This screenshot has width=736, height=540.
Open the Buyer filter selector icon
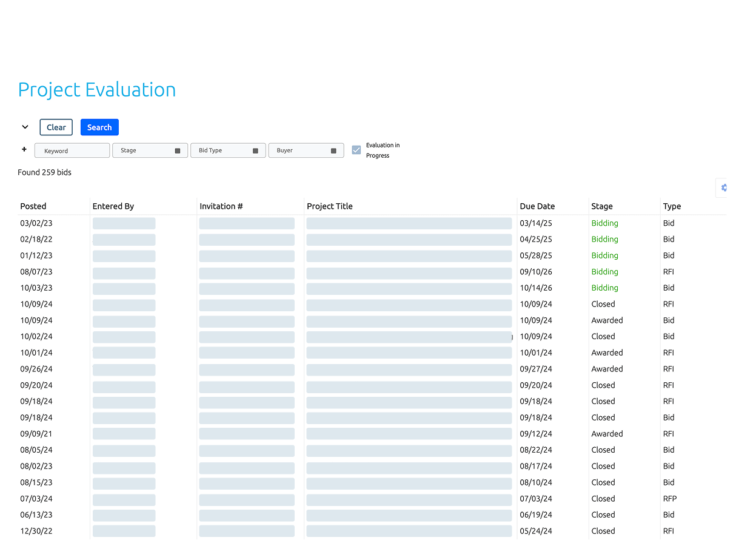(x=332, y=150)
